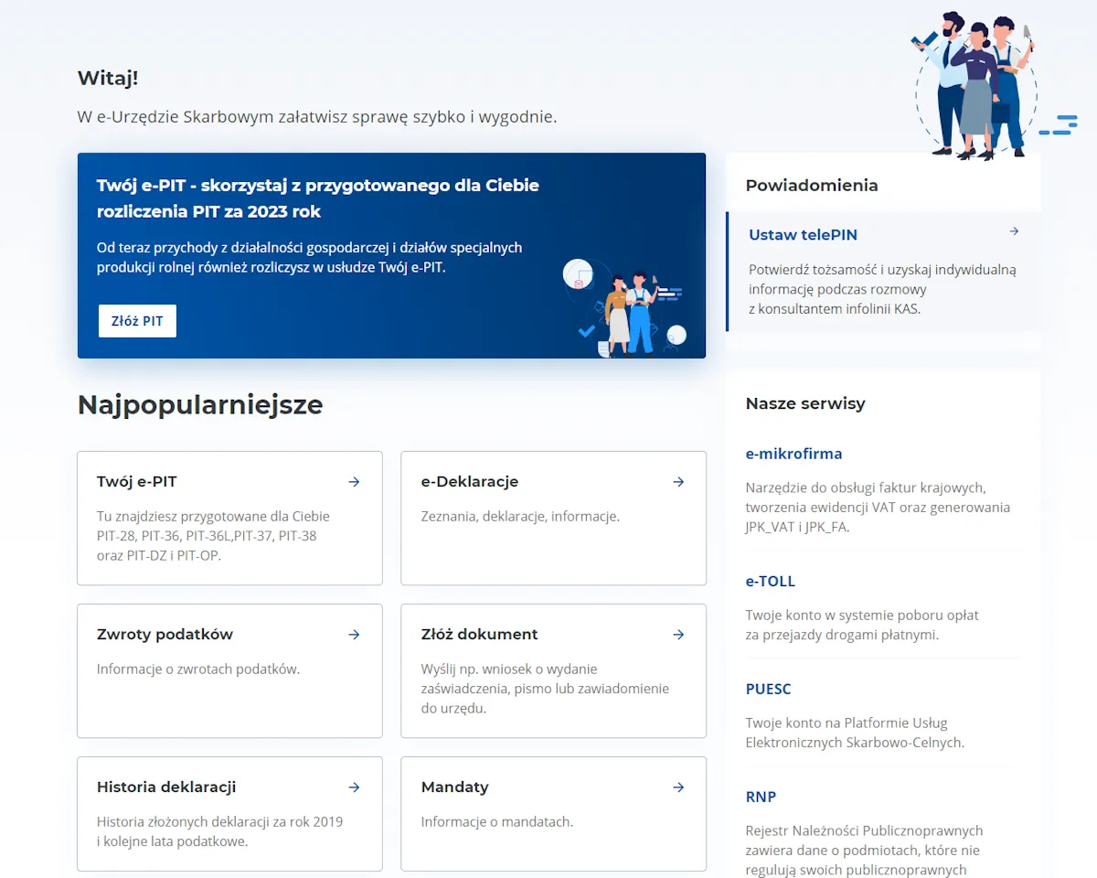Screen dimensions: 1097x878
Task: Click the arrow icon next to Mandaty
Action: [678, 787]
